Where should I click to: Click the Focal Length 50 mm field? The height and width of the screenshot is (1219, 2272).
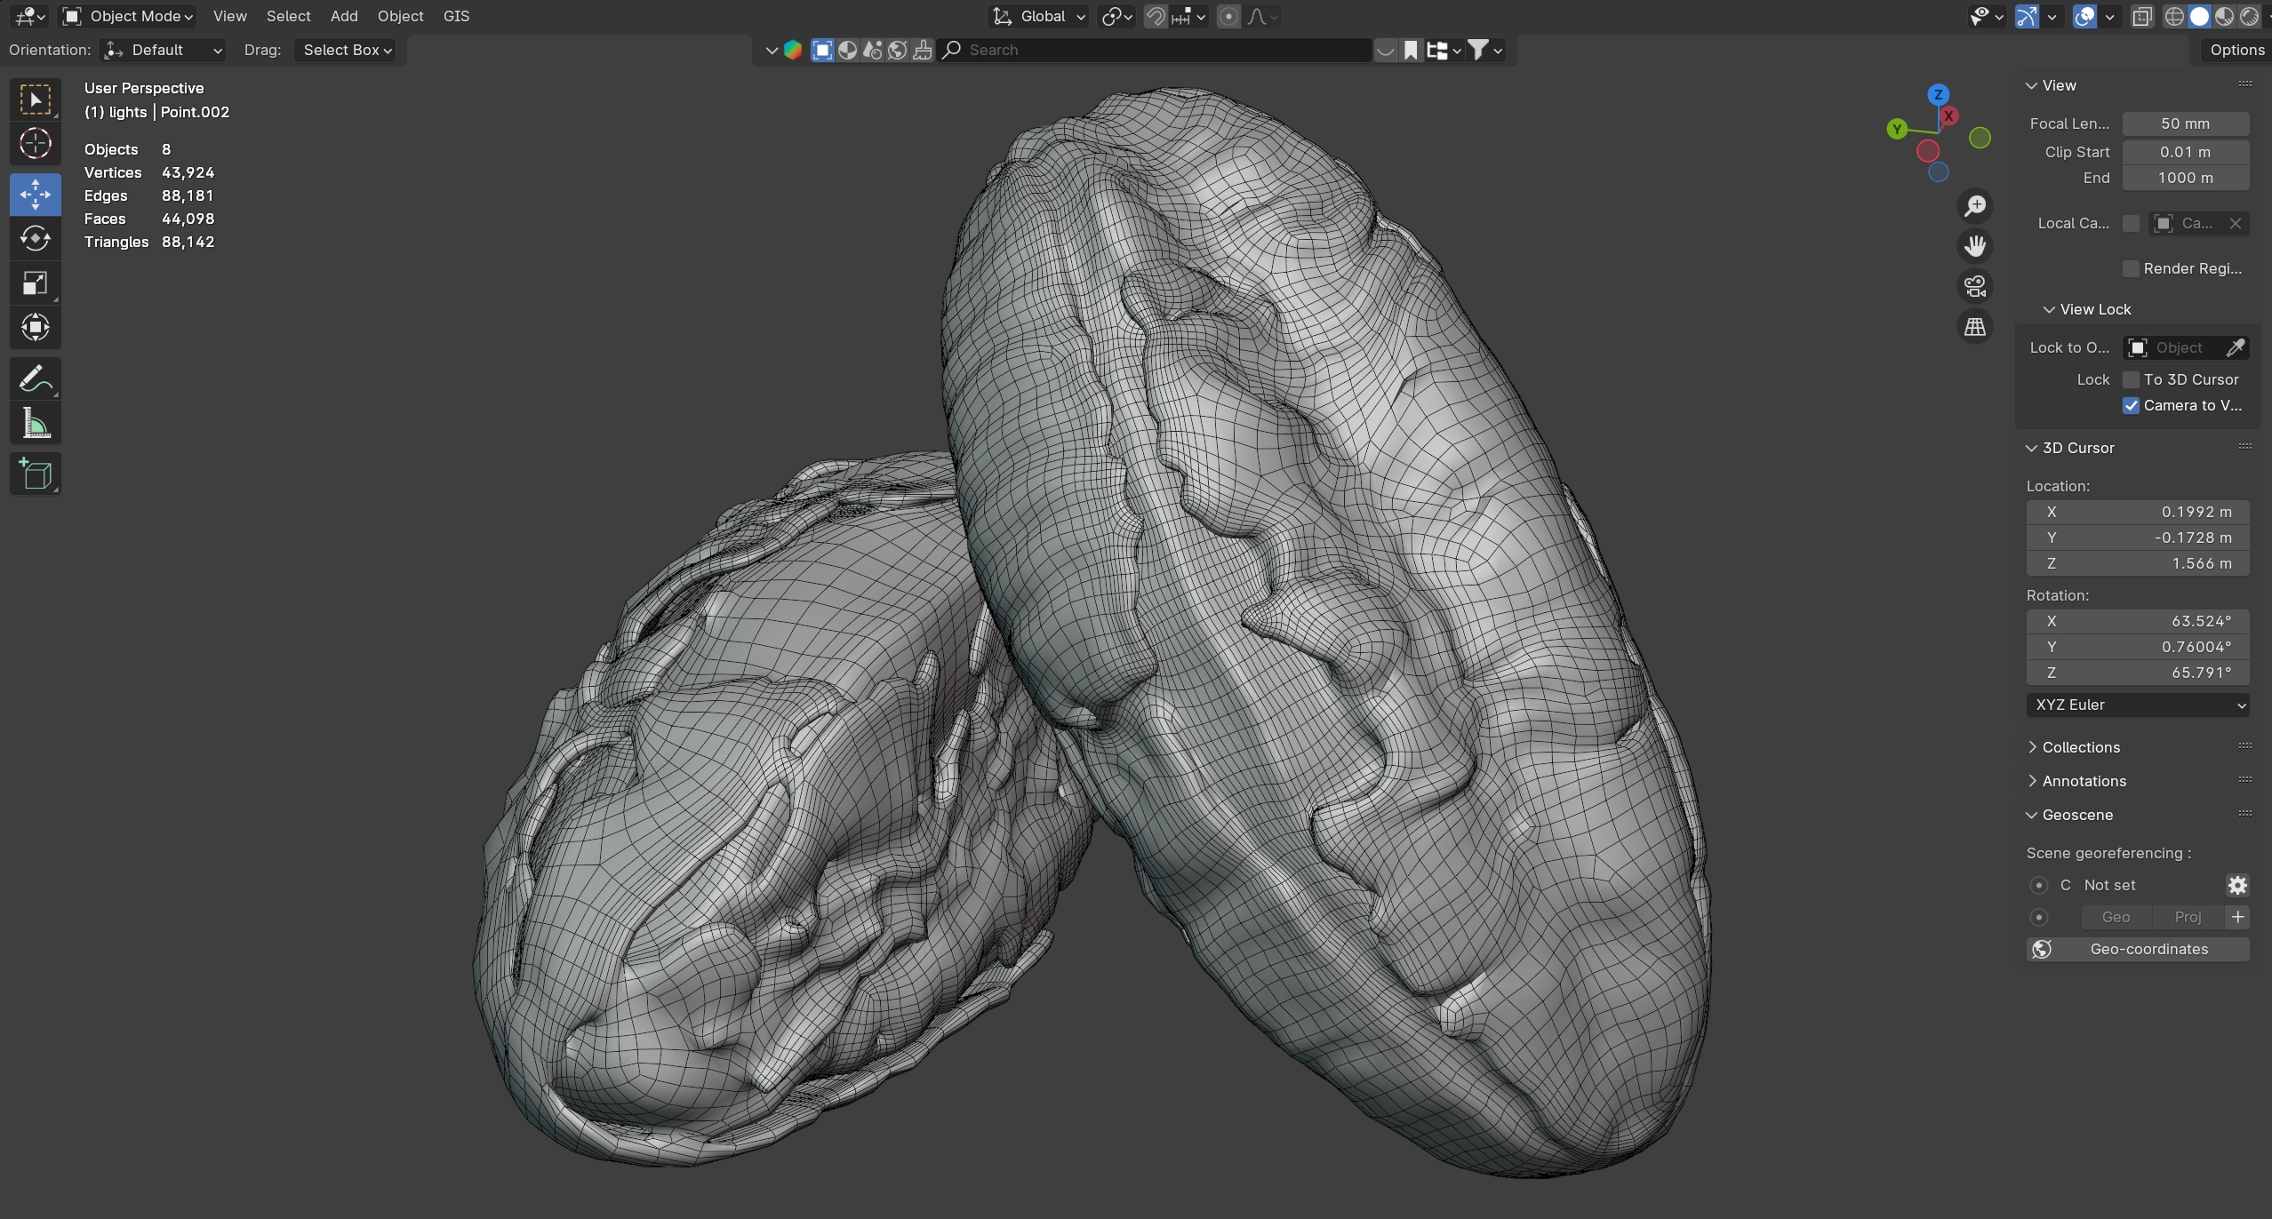click(2185, 123)
